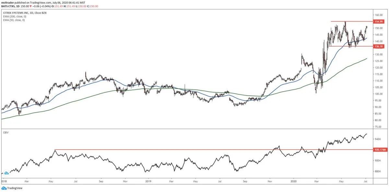Click the 110.00 price axis label
Viewport: 389px width, 192px height.
379,81
